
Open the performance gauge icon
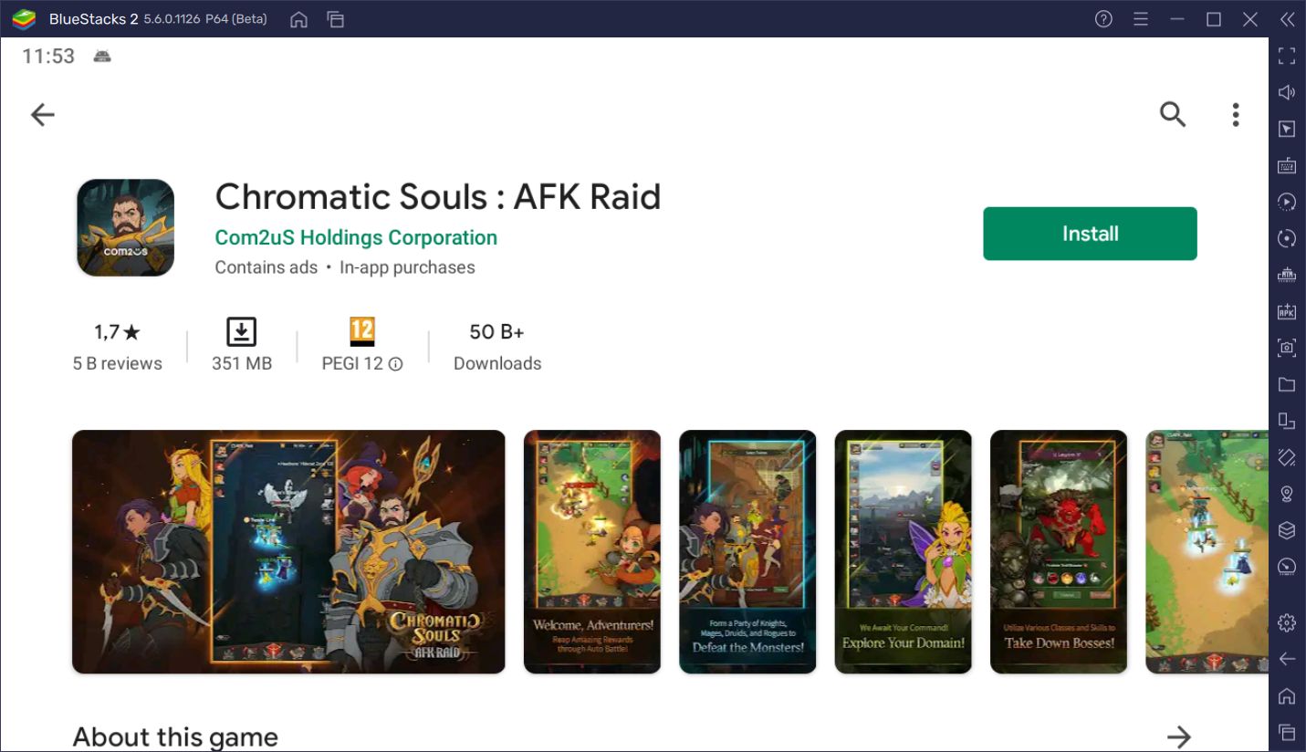coord(1287,567)
